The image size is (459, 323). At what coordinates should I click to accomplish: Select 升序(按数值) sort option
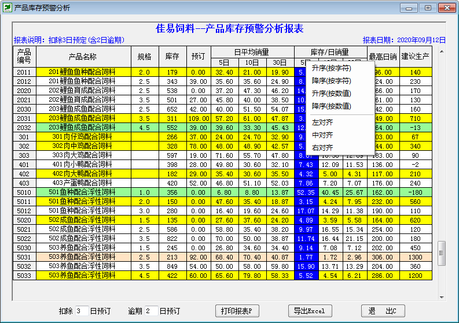[x=331, y=94]
